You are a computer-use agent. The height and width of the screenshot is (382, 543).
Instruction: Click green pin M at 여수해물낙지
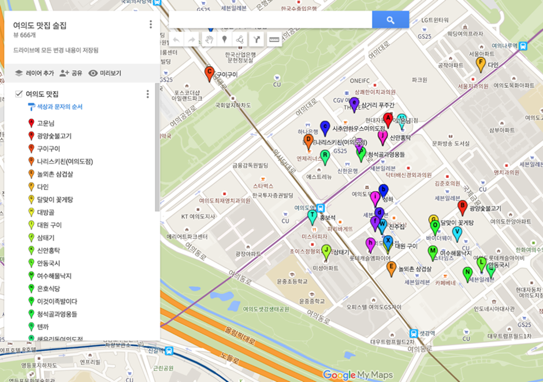click(432, 253)
